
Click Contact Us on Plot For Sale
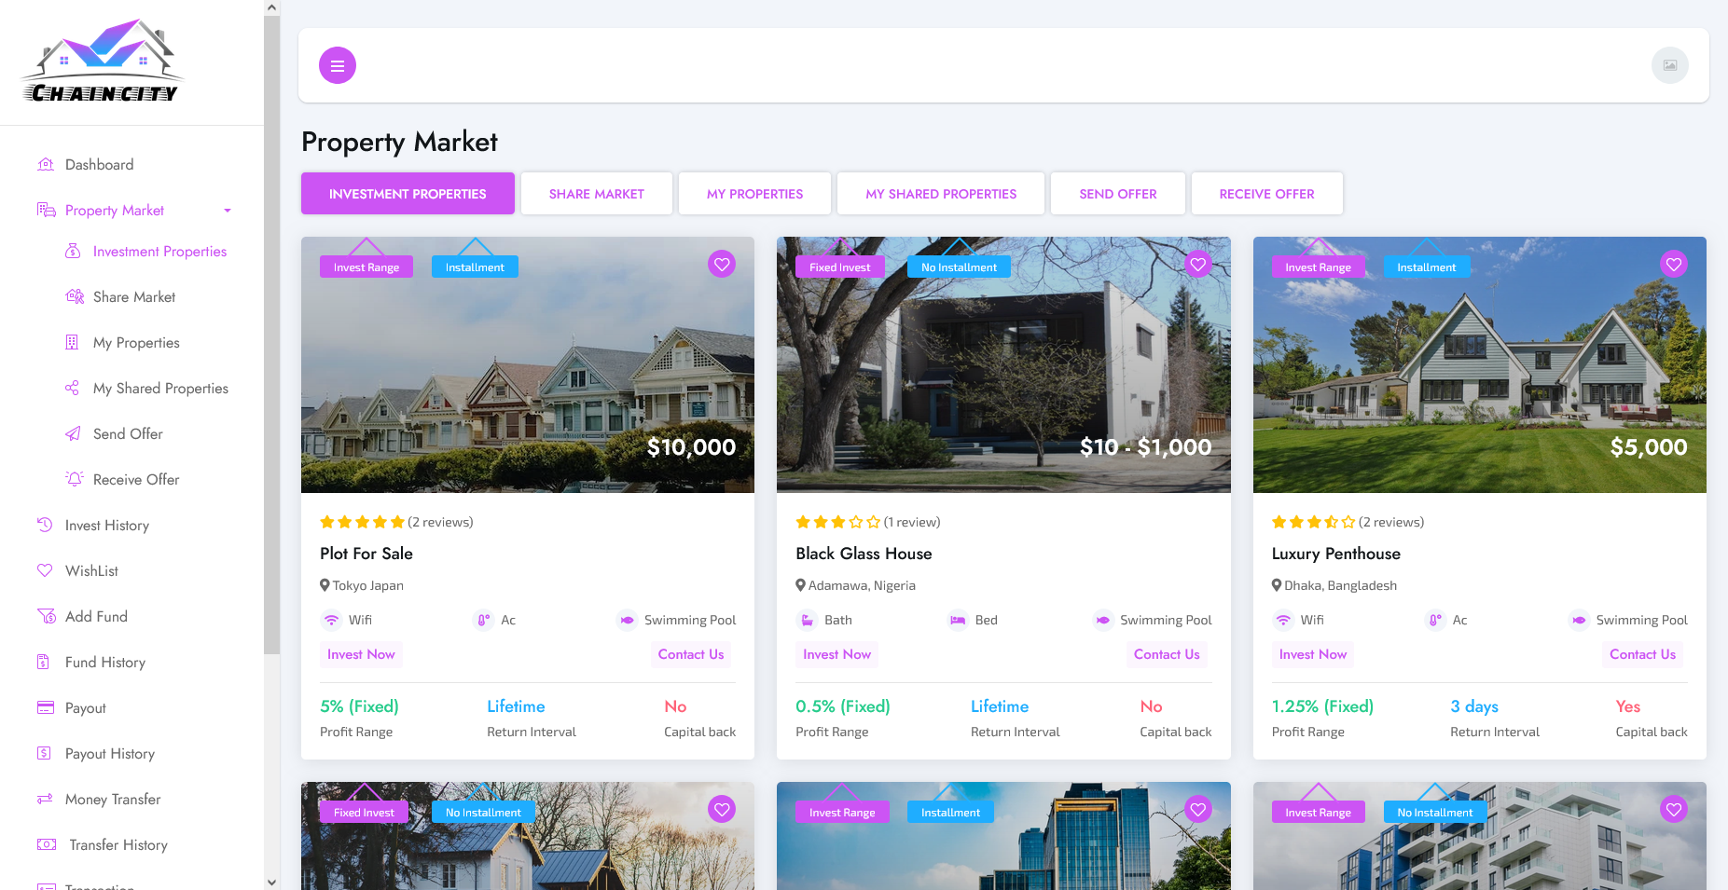coord(691,654)
